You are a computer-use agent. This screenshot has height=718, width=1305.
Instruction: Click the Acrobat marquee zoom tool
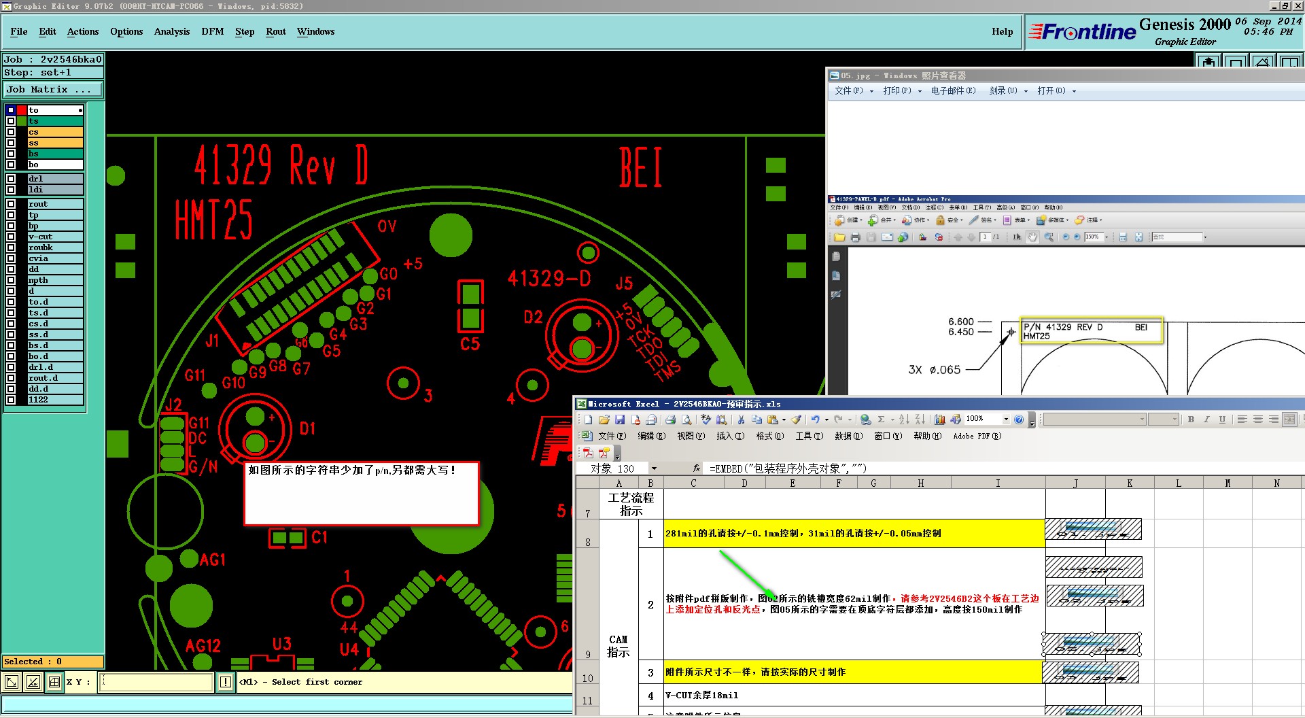(1049, 237)
